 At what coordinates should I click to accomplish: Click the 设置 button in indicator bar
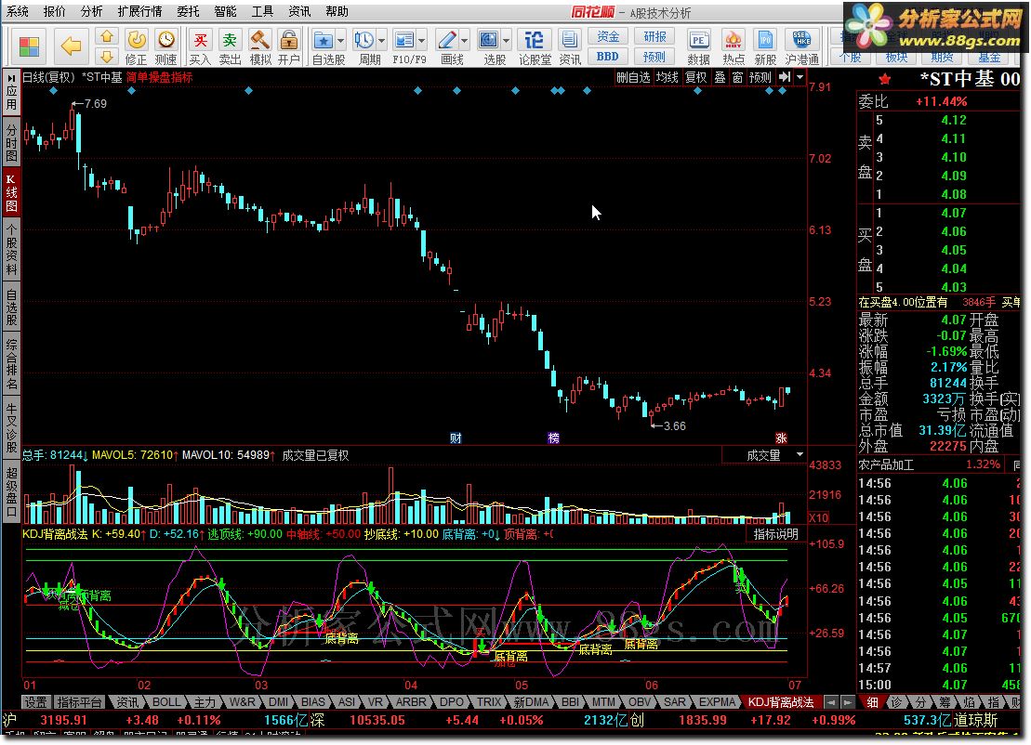pyautogui.click(x=35, y=701)
